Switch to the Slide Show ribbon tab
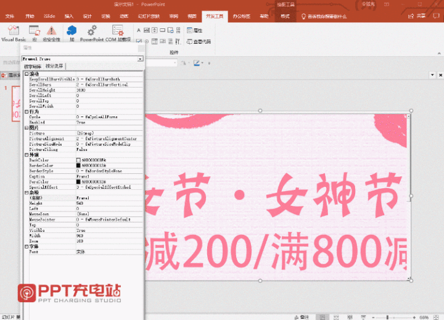 149,16
